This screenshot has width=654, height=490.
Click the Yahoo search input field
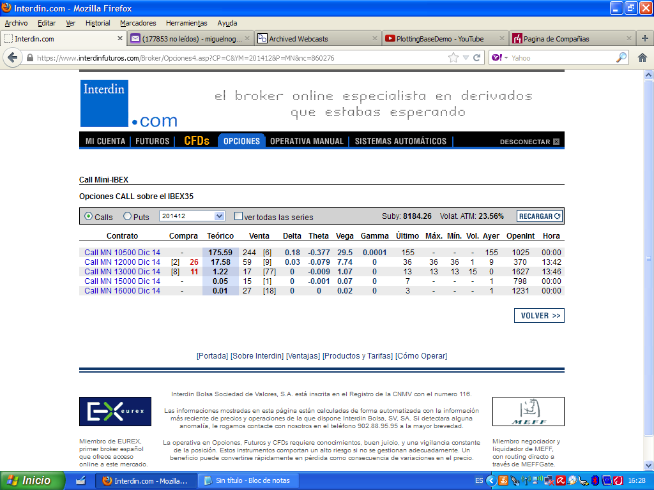(x=562, y=58)
